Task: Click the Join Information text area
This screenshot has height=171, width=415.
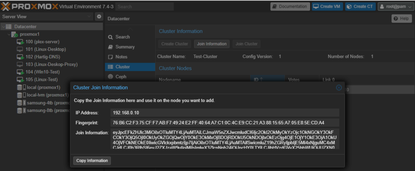Action: point(225,139)
